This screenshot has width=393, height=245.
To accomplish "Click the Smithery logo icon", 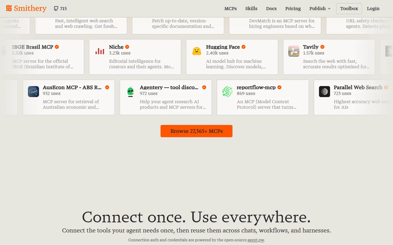I will [9, 8].
